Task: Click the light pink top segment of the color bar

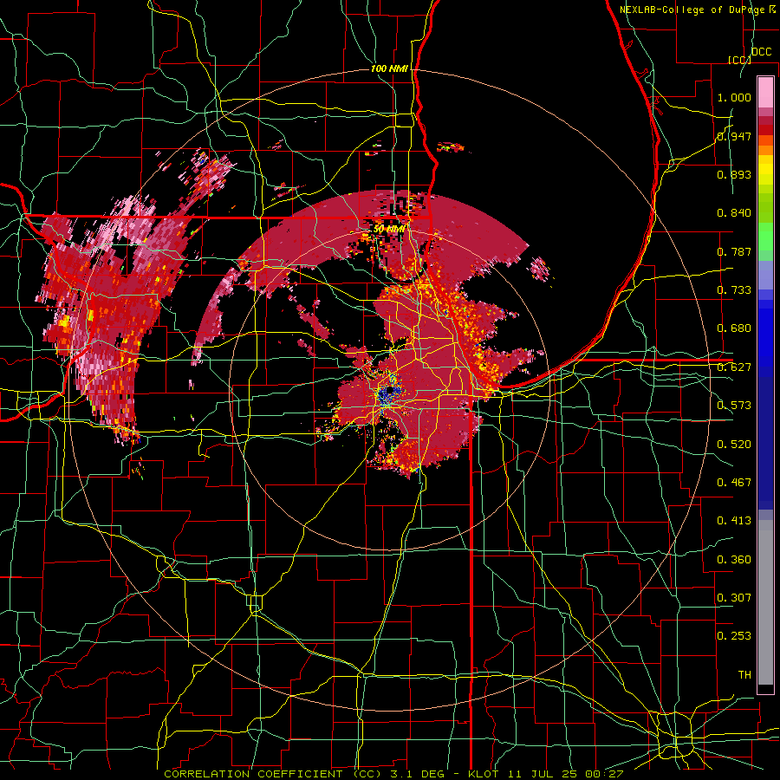Action: (765, 92)
